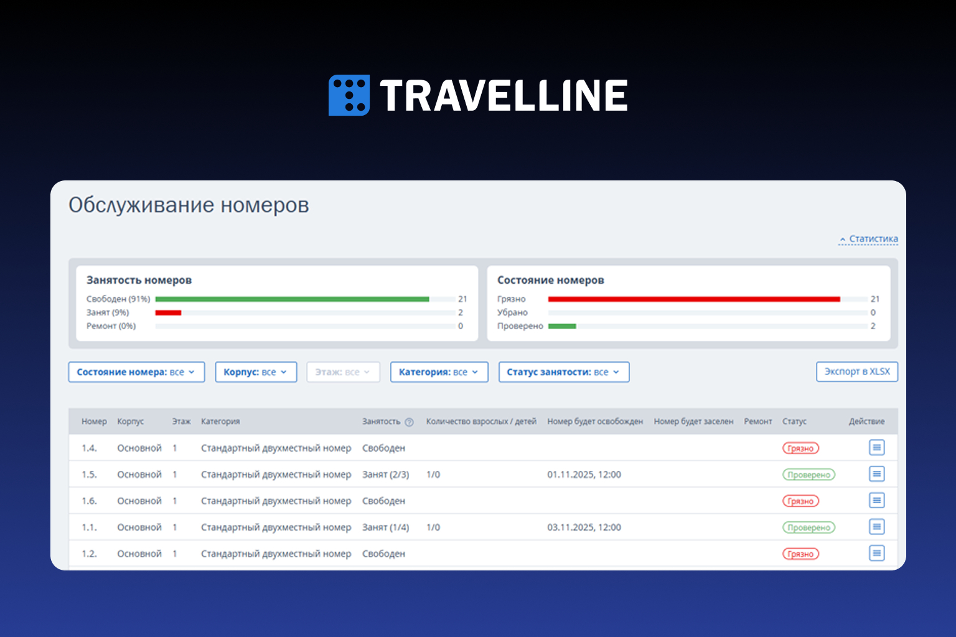Click the Основной building cell in row 1.6.
Screen dimensions: 956x637
139,501
